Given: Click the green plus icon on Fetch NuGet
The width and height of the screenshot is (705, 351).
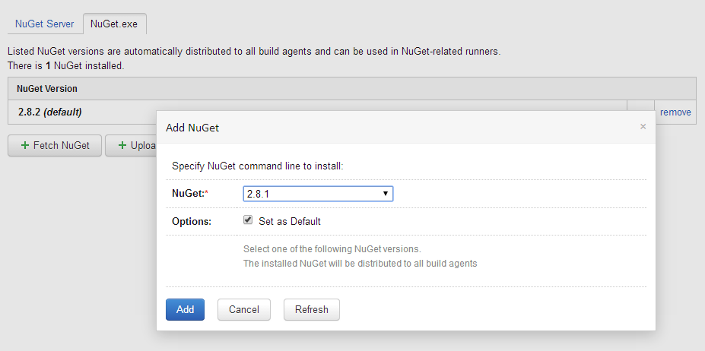Looking at the screenshot, I should (25, 145).
